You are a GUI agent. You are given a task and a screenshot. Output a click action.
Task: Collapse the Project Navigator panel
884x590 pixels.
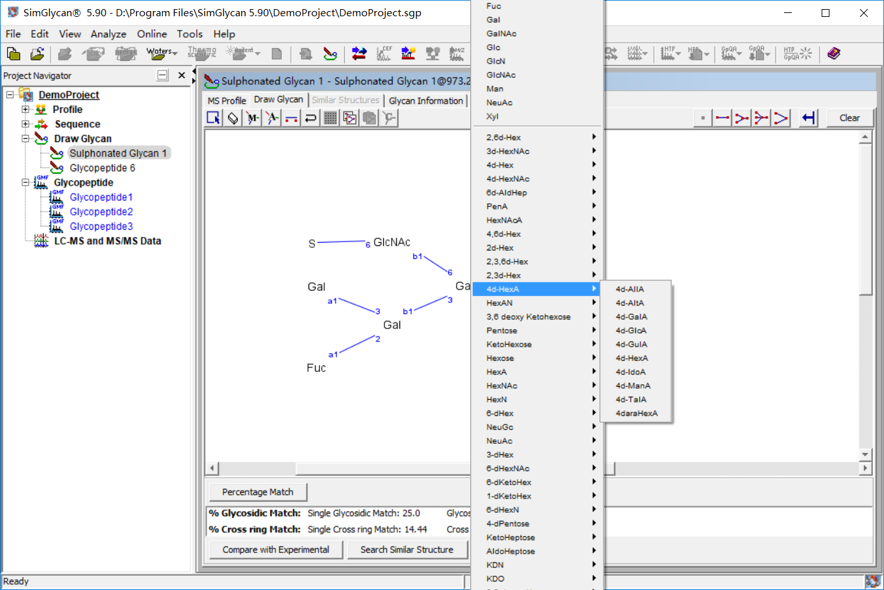[162, 75]
